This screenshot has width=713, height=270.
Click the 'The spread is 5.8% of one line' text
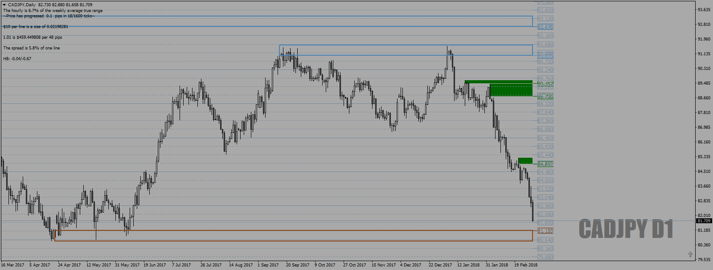(x=31, y=48)
